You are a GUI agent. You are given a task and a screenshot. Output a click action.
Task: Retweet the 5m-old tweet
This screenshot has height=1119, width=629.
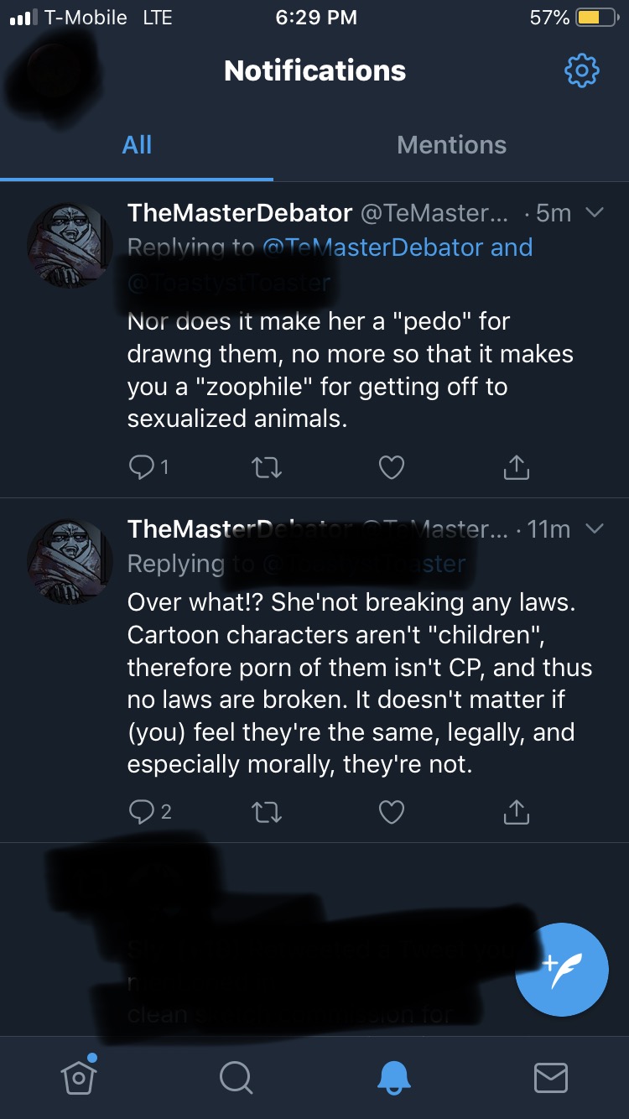pyautogui.click(x=267, y=468)
